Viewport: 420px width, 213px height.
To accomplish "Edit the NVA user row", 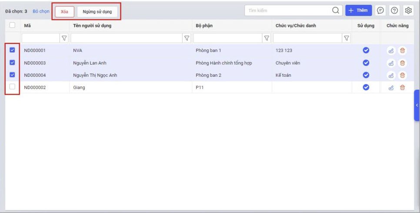I will click(391, 51).
